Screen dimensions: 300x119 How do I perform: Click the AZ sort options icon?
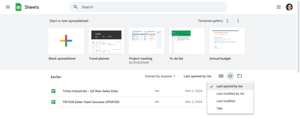pos(230,76)
